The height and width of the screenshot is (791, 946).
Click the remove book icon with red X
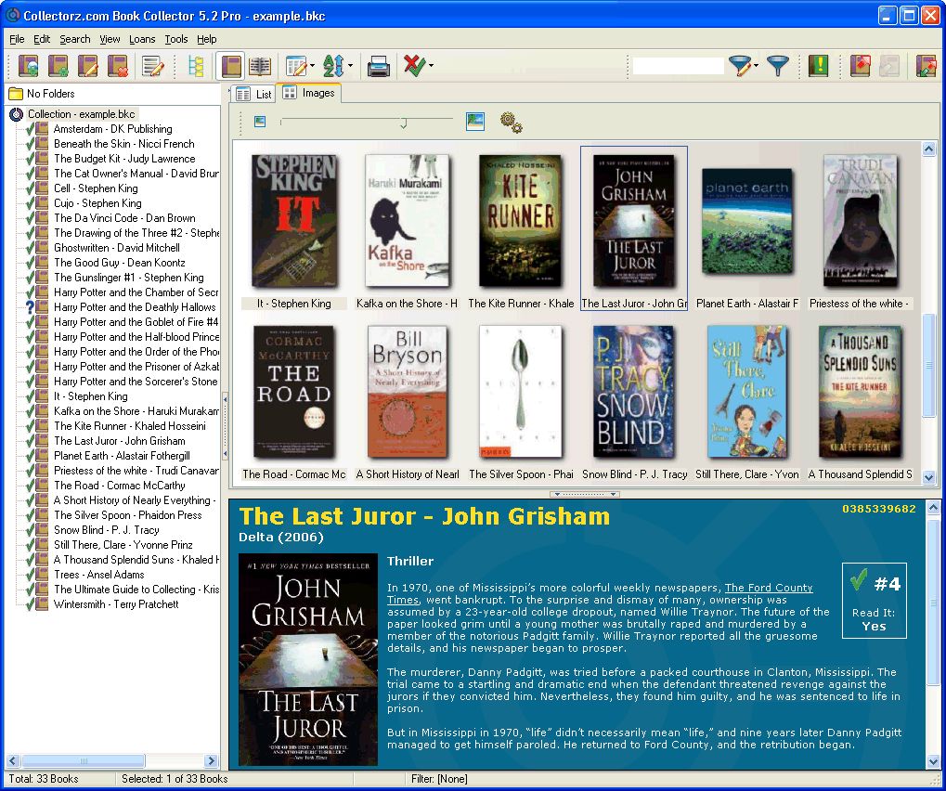[x=118, y=66]
